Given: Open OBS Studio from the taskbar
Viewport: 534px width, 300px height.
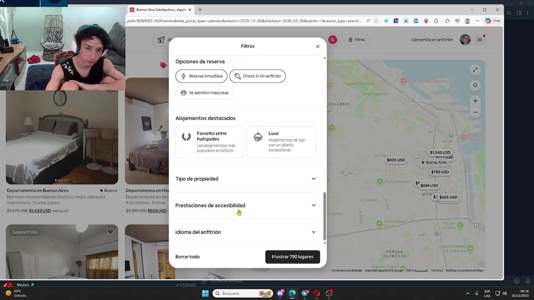Looking at the screenshot, I should [329, 293].
